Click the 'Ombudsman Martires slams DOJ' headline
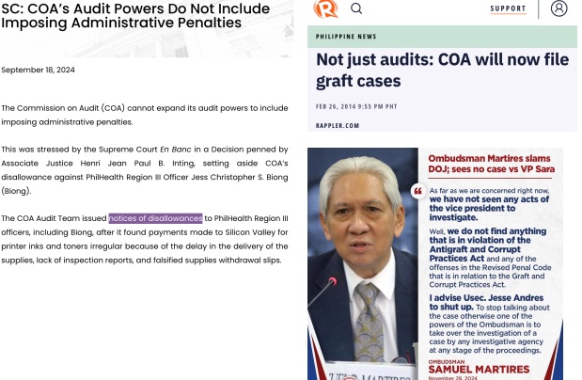The image size is (582, 380). 491,164
